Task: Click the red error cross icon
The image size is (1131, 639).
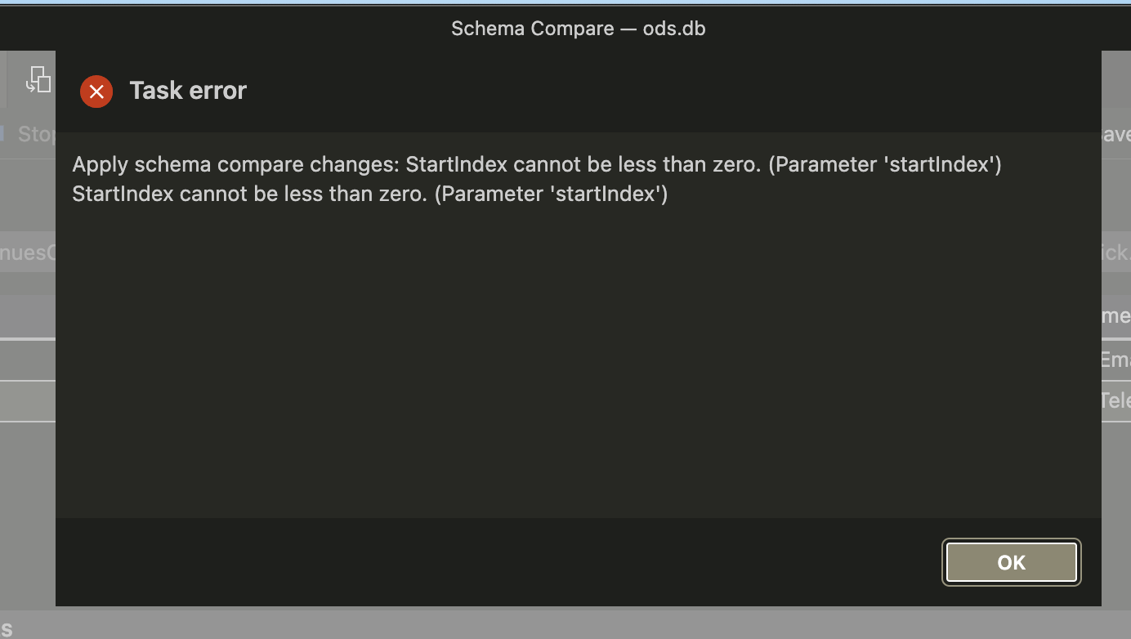Action: (x=96, y=92)
